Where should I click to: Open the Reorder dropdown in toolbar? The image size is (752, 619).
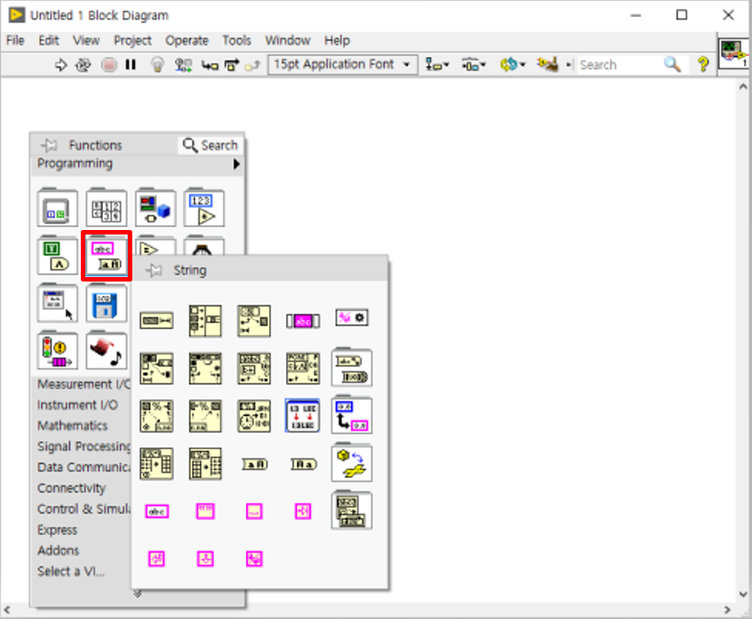coord(512,64)
